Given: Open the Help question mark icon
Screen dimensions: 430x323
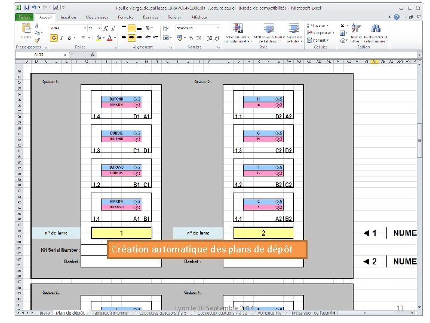Looking at the screenshot, I should (x=397, y=17).
